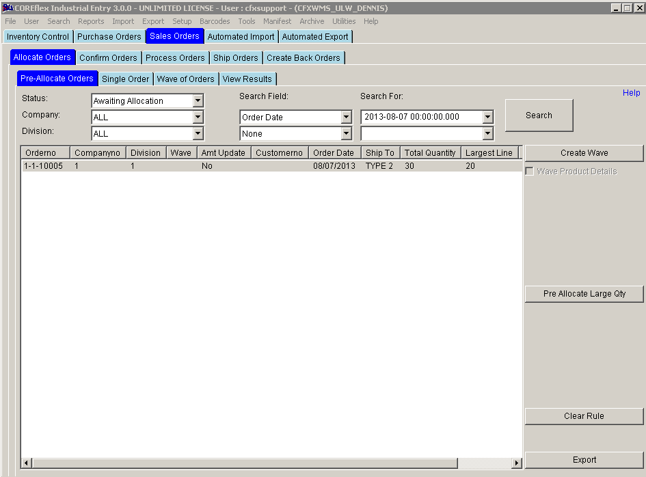Open the Import menu
Image resolution: width=646 pixels, height=477 pixels.
[123, 21]
